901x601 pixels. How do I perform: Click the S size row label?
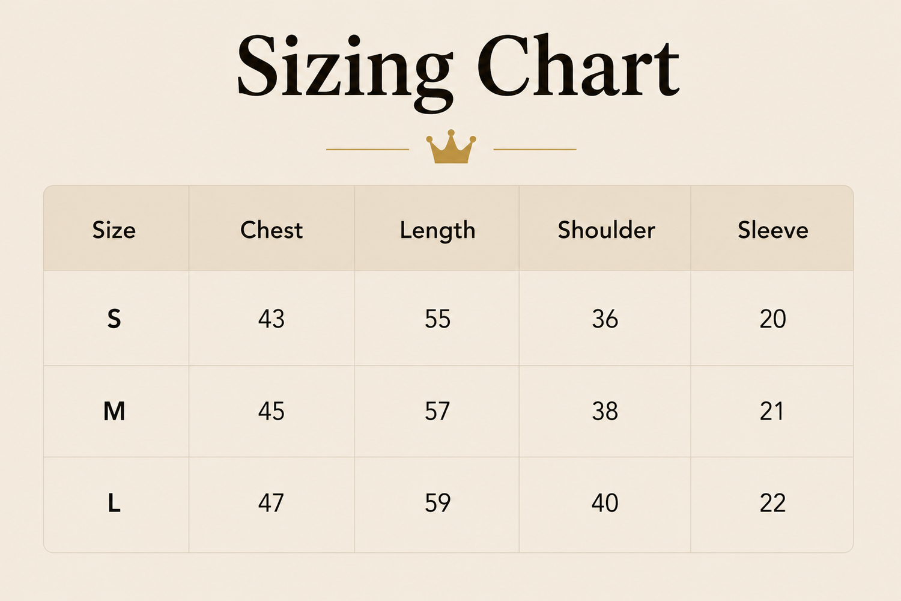coord(114,319)
